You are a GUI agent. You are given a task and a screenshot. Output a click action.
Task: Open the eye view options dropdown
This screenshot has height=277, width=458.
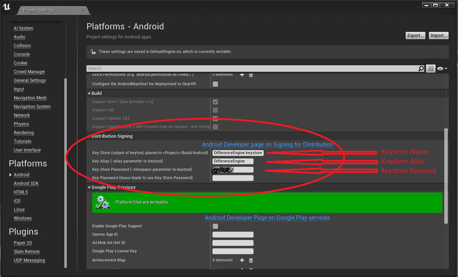[442, 69]
